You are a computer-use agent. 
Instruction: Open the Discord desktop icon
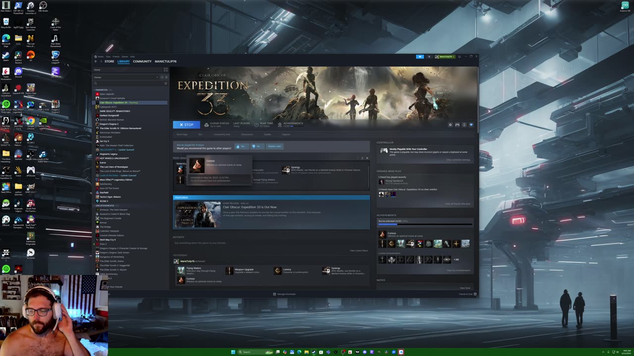[18, 73]
